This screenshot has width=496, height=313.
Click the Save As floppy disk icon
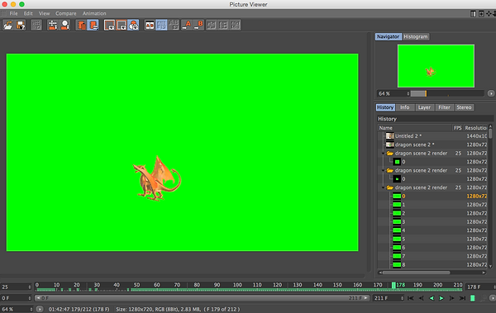coord(21,26)
